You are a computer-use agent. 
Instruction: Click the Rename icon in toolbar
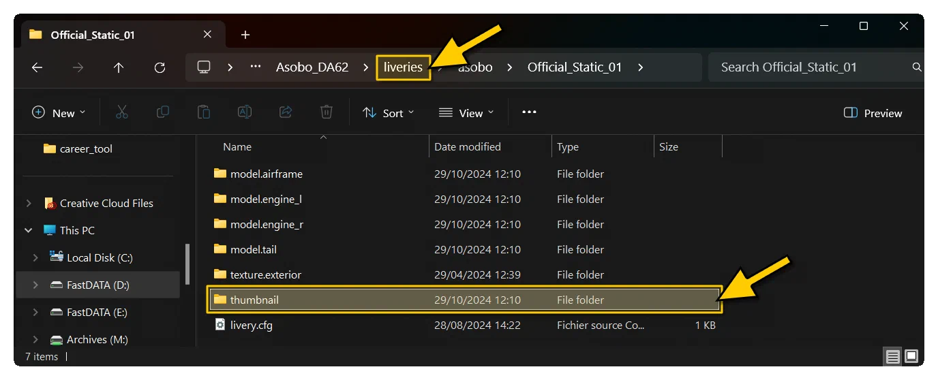point(245,112)
